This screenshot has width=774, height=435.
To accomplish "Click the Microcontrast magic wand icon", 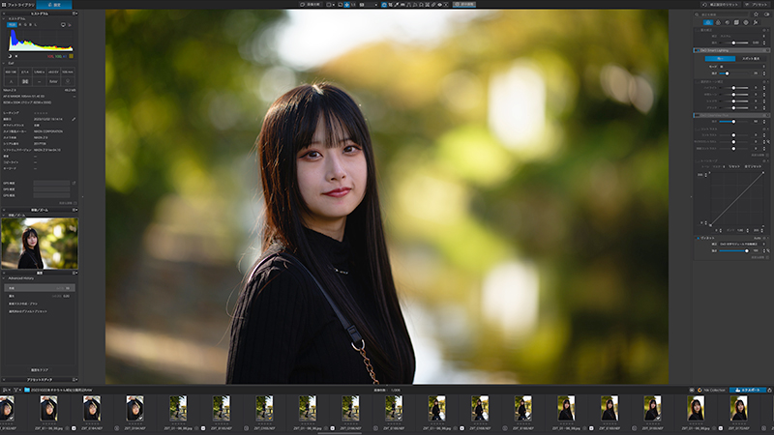I will [768, 142].
